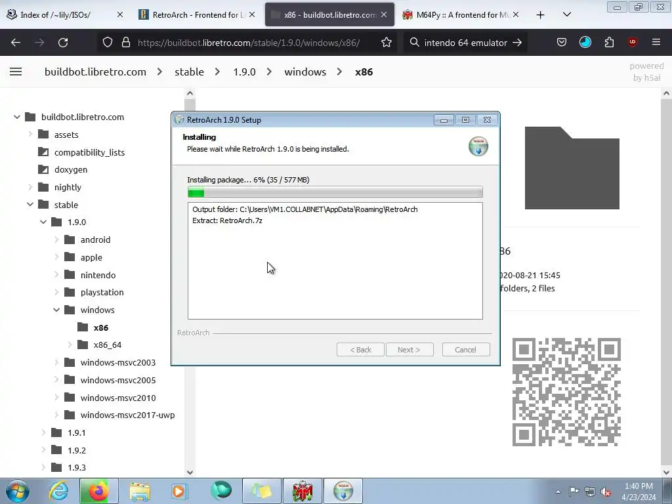The height and width of the screenshot is (504, 672).
Task: Open Windows Explorer from the taskbar
Action: [140, 491]
